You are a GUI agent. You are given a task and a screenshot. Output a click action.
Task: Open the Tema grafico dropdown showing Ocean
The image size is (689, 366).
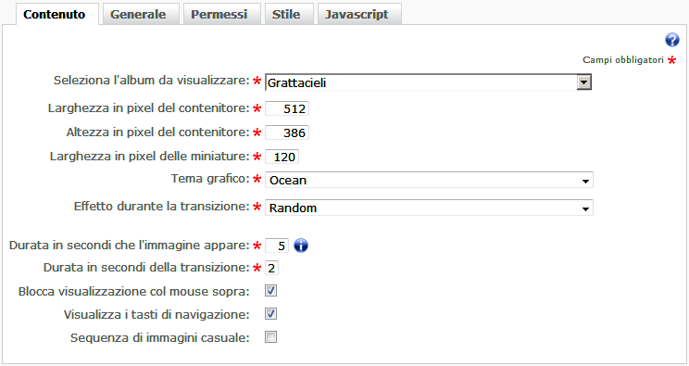(429, 180)
